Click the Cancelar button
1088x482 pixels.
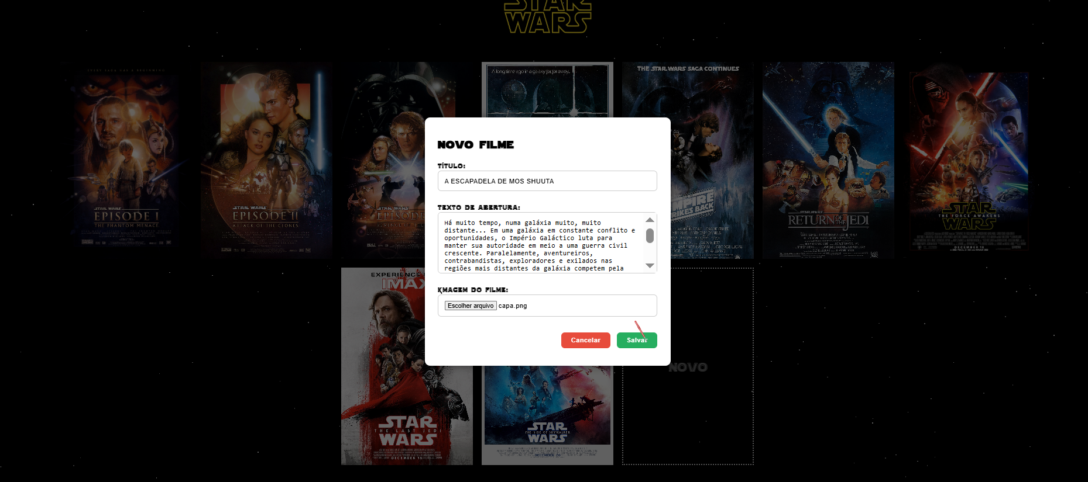coord(585,340)
